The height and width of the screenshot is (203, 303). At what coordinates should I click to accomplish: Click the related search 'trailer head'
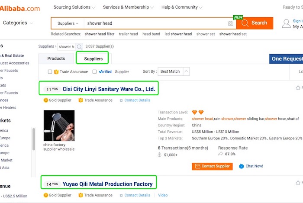(x=129, y=34)
